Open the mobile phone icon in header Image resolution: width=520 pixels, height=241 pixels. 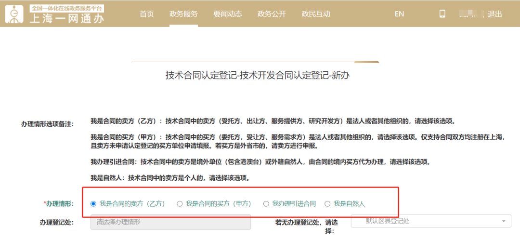tap(442, 13)
